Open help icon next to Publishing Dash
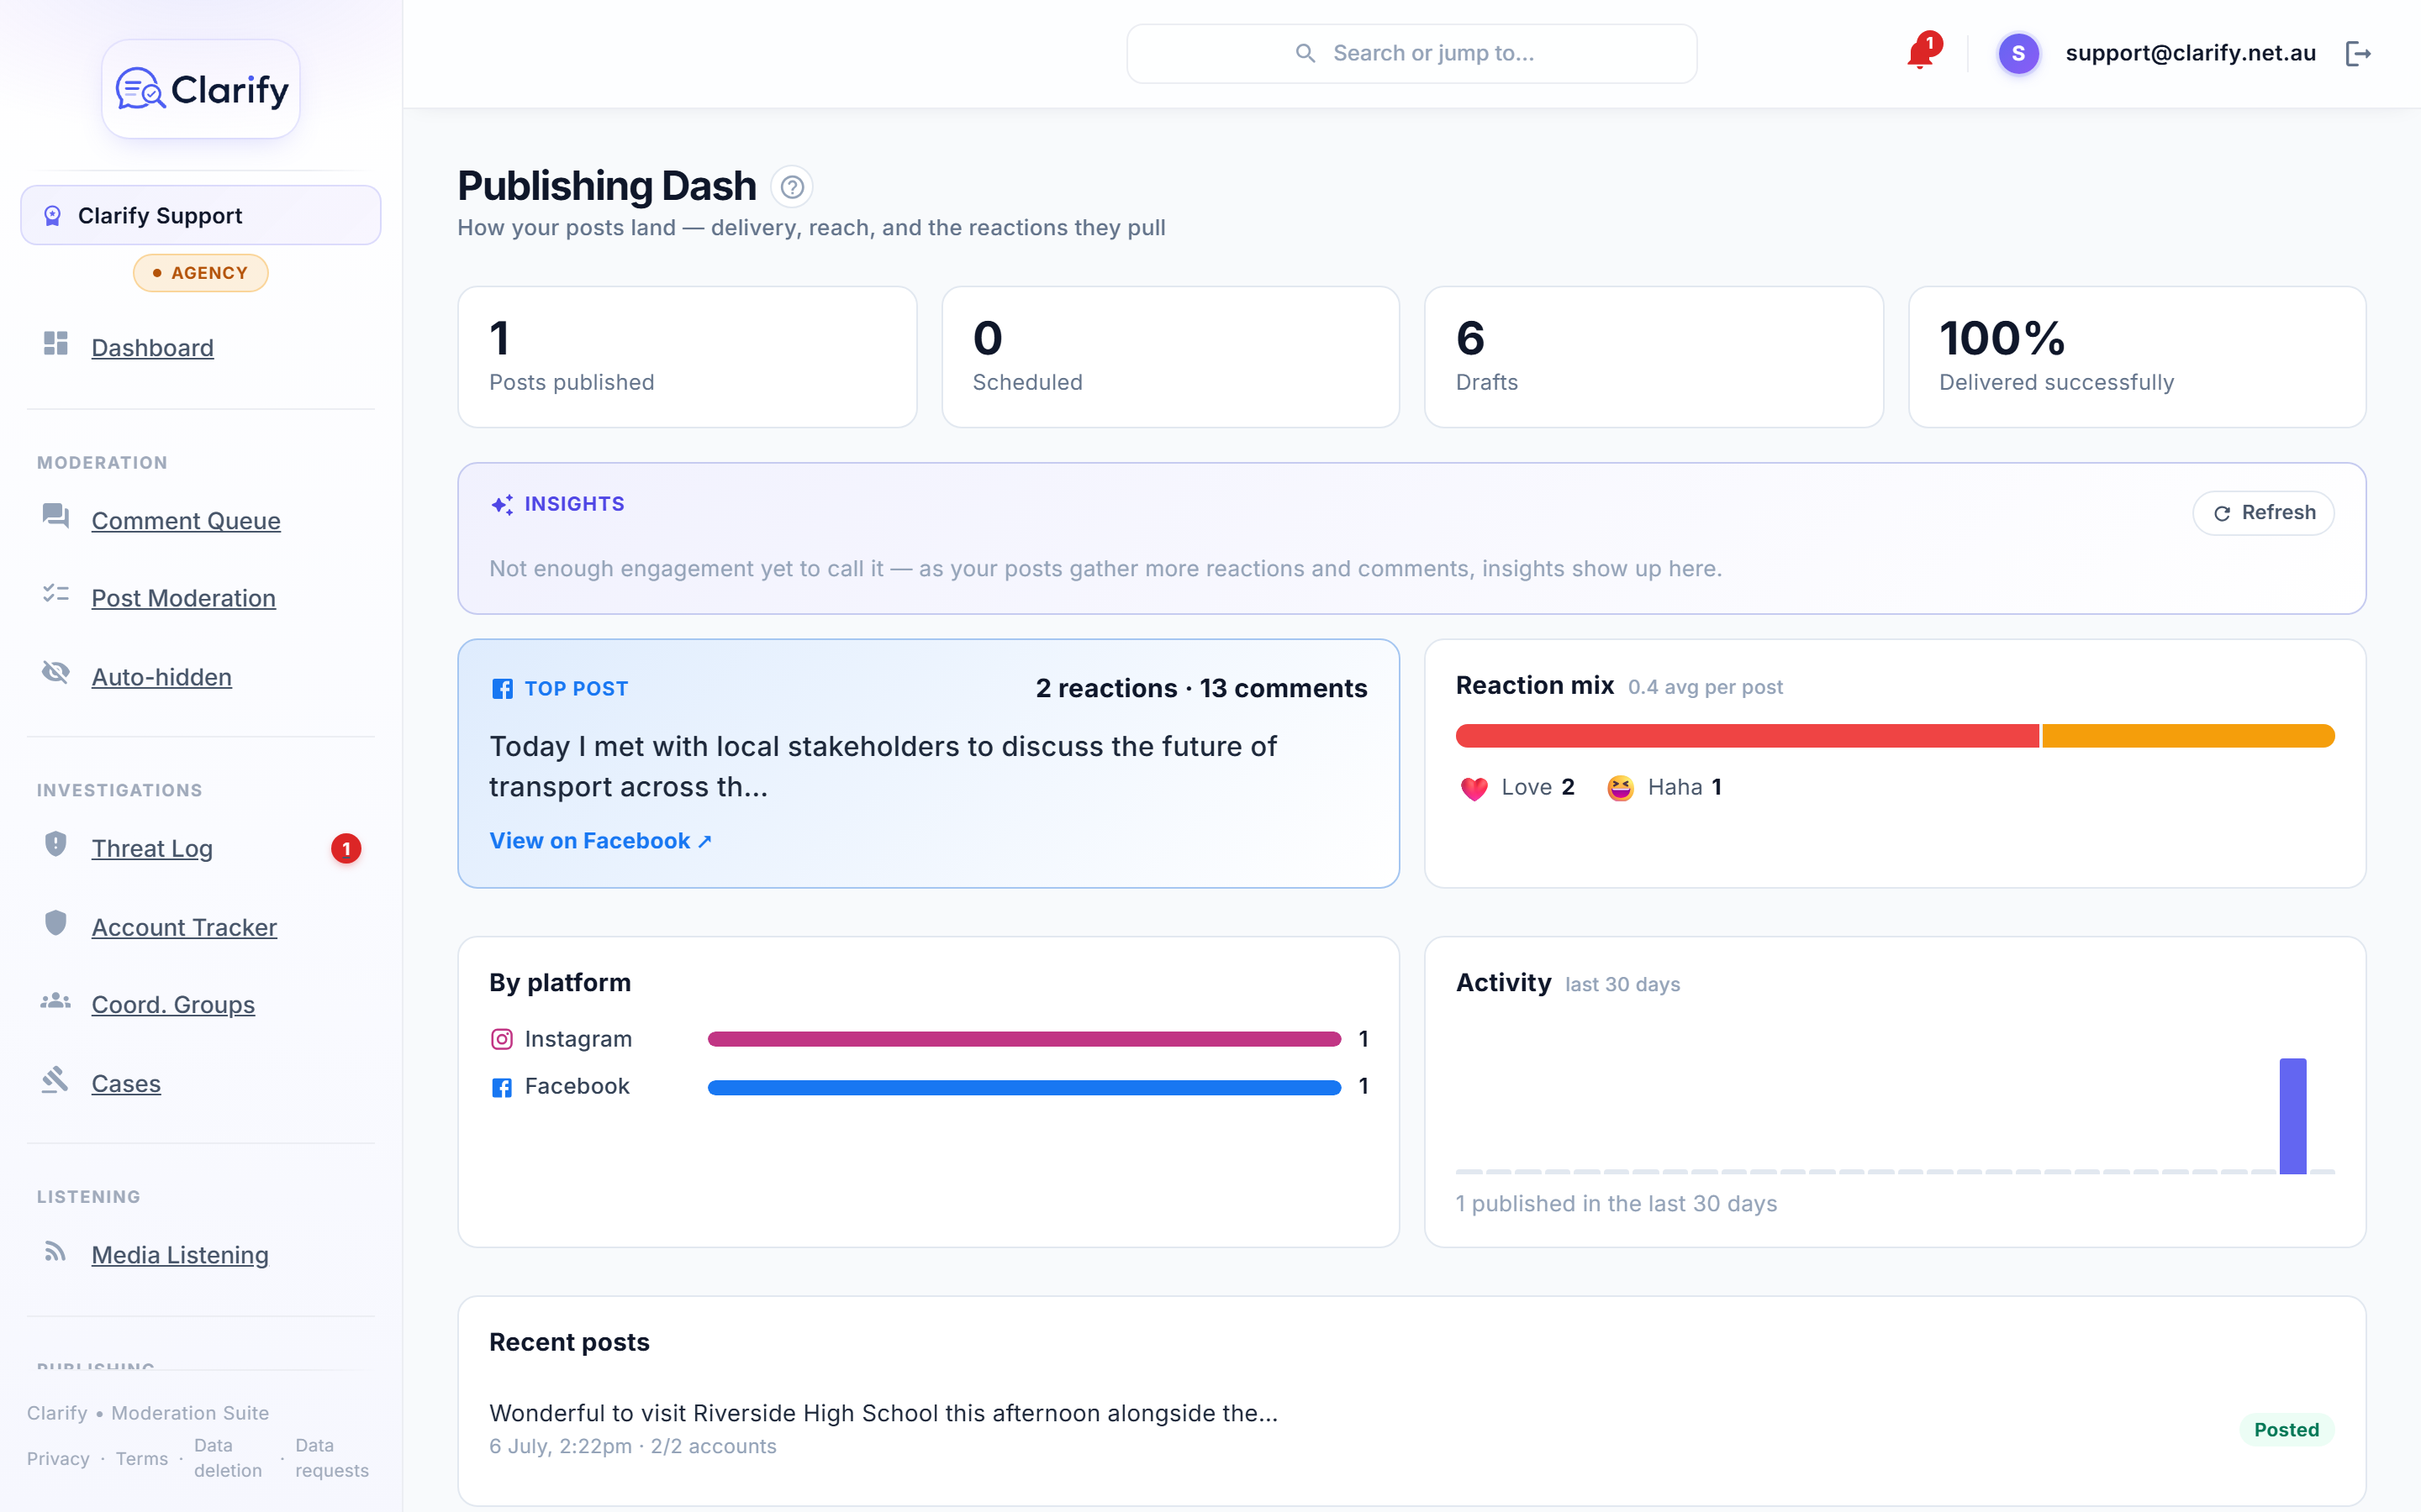The image size is (2421, 1512). click(791, 187)
